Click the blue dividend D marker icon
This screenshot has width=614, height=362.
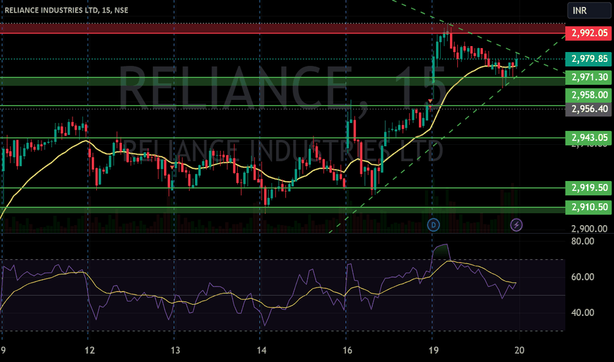pos(433,224)
